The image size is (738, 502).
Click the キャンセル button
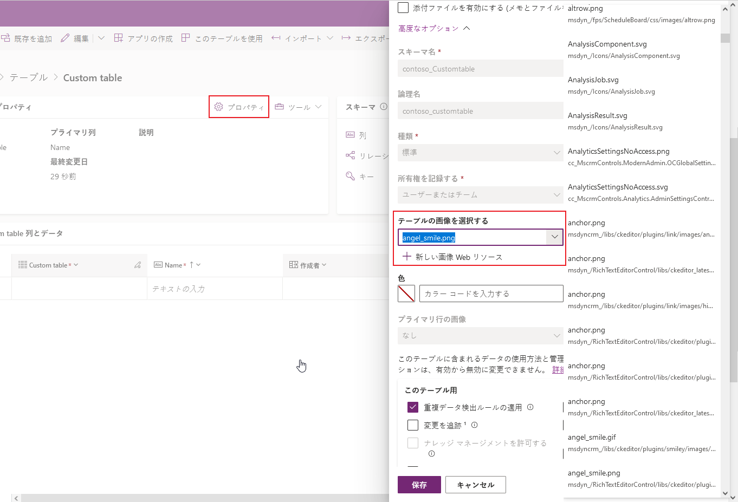[476, 485]
